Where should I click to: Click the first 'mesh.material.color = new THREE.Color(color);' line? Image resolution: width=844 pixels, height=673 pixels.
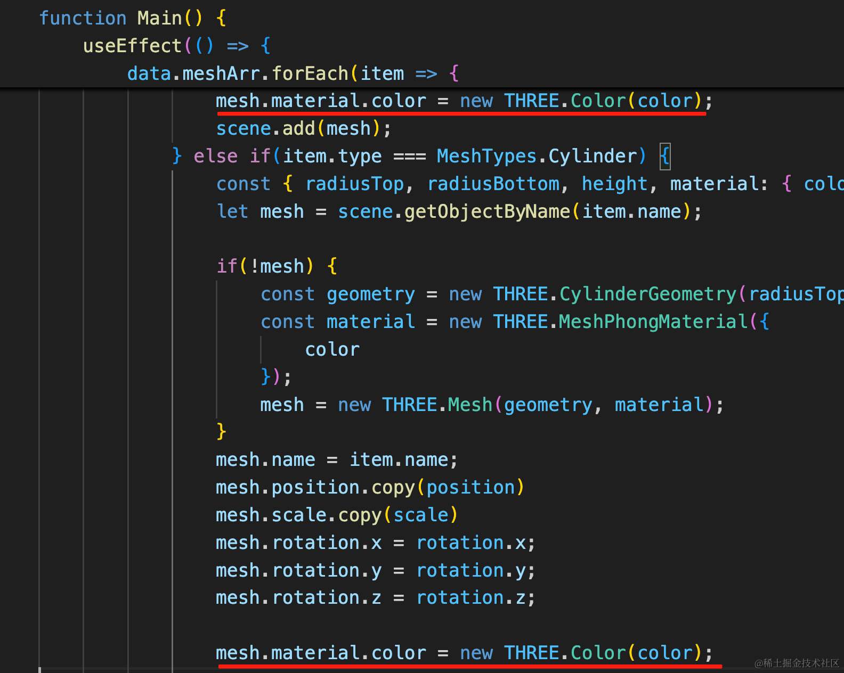(464, 101)
